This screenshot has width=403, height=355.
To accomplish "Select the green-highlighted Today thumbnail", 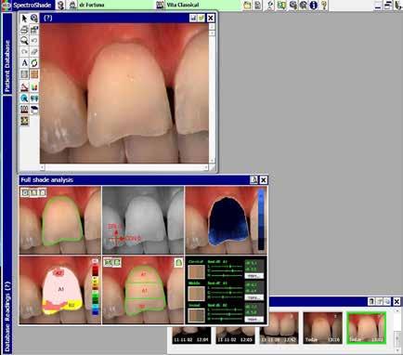I will [x=366, y=328].
